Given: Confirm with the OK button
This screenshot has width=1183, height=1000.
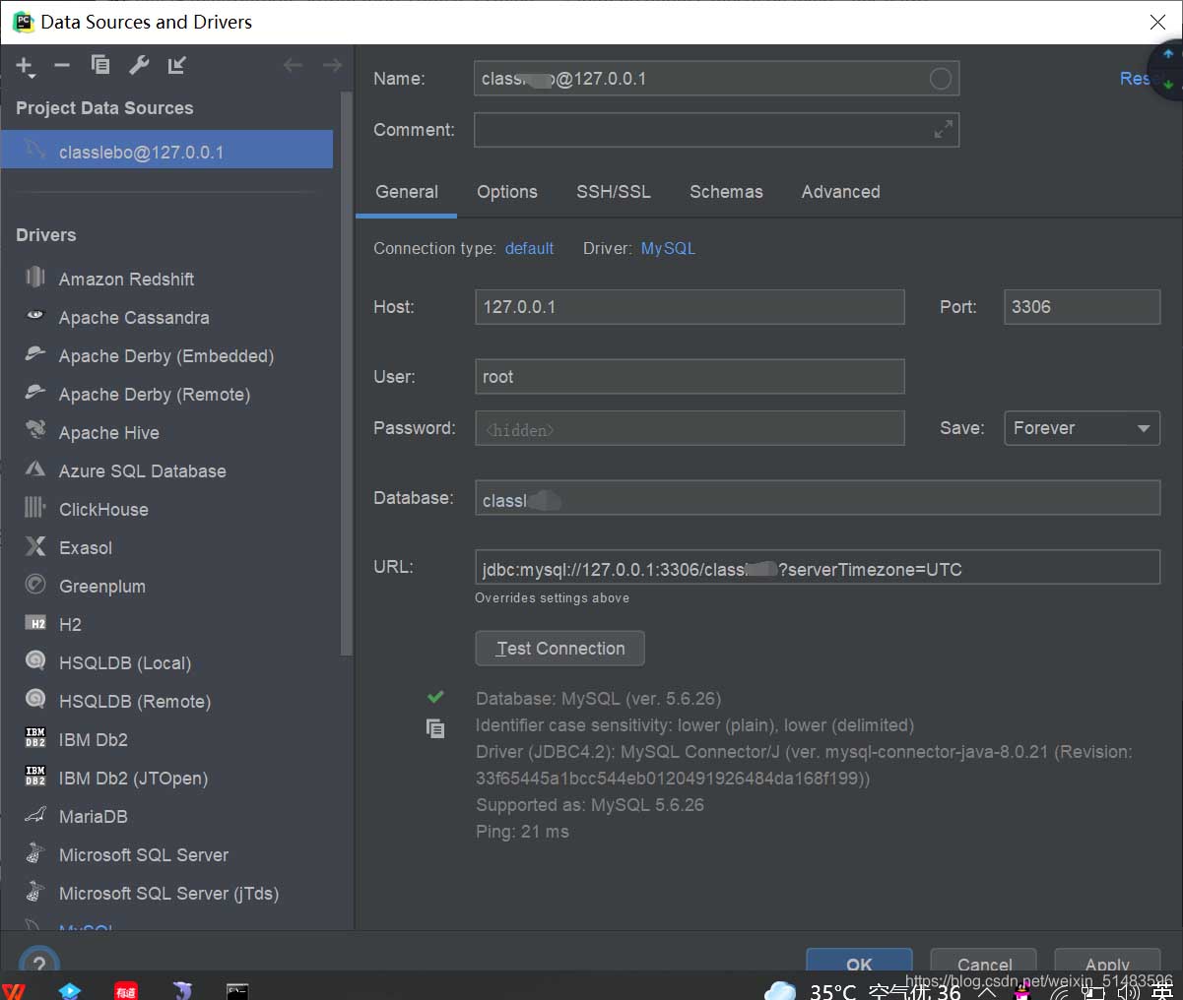Looking at the screenshot, I should click(x=859, y=963).
